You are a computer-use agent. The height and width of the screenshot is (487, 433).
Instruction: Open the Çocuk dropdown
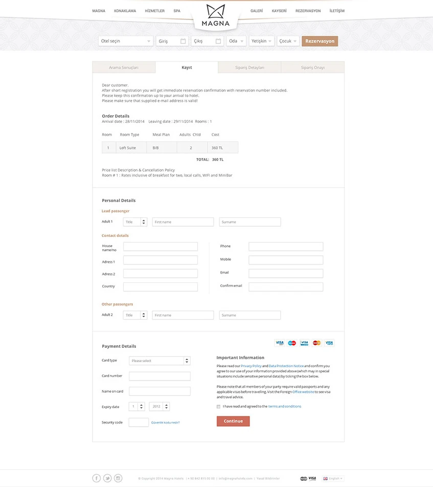click(x=288, y=41)
